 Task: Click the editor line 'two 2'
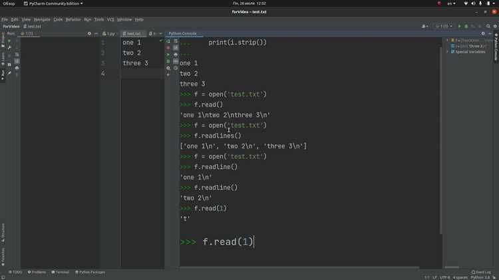tap(132, 53)
